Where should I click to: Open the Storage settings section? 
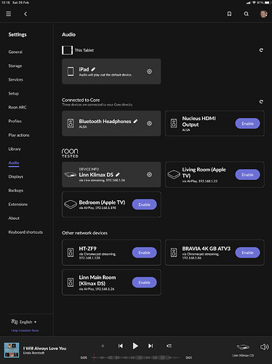15,66
